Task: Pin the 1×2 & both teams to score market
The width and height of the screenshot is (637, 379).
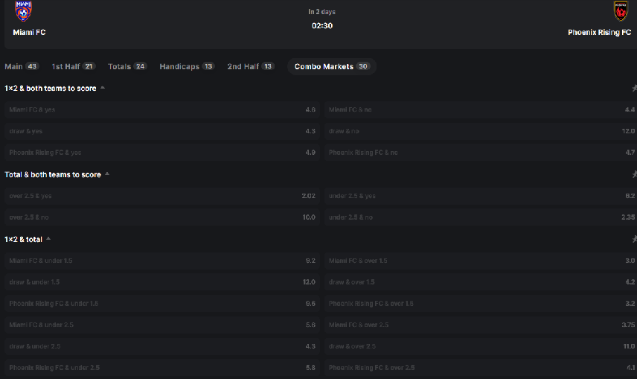Action: pos(633,89)
